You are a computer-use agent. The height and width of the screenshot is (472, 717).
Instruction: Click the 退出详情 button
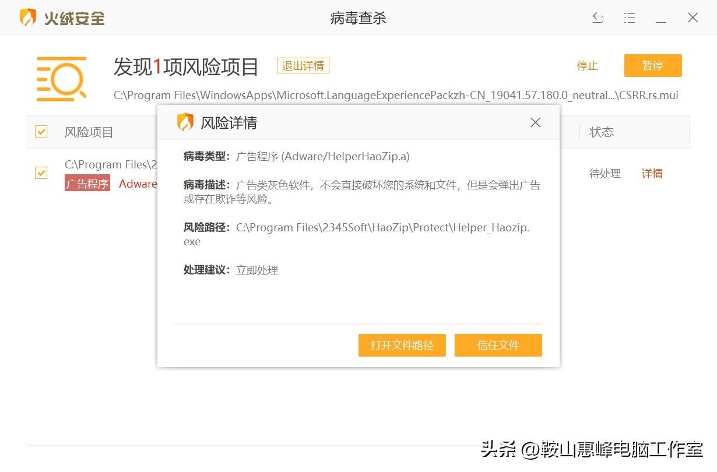[x=303, y=66]
